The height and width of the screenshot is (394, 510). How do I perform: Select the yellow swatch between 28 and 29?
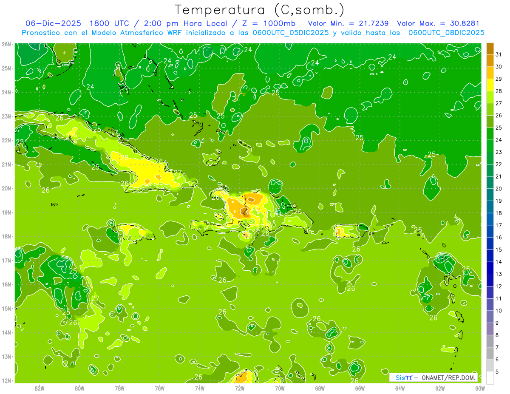pyautogui.click(x=490, y=85)
